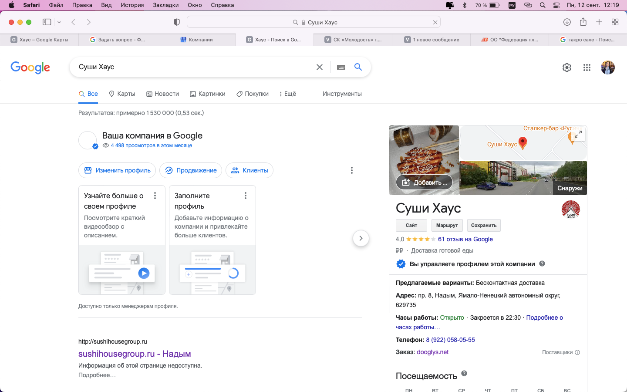Click Добавить photo button
The width and height of the screenshot is (627, 392).
[x=424, y=182]
